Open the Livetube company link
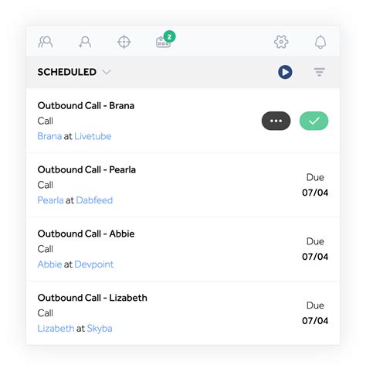 coord(93,136)
